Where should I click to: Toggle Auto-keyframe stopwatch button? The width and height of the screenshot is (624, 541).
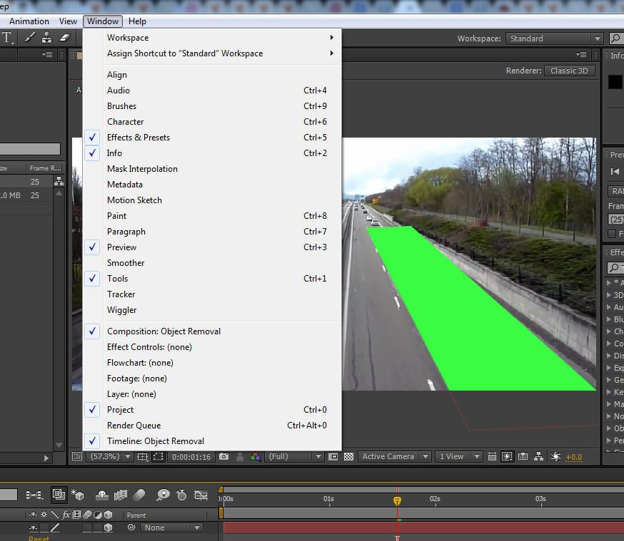[x=181, y=495]
